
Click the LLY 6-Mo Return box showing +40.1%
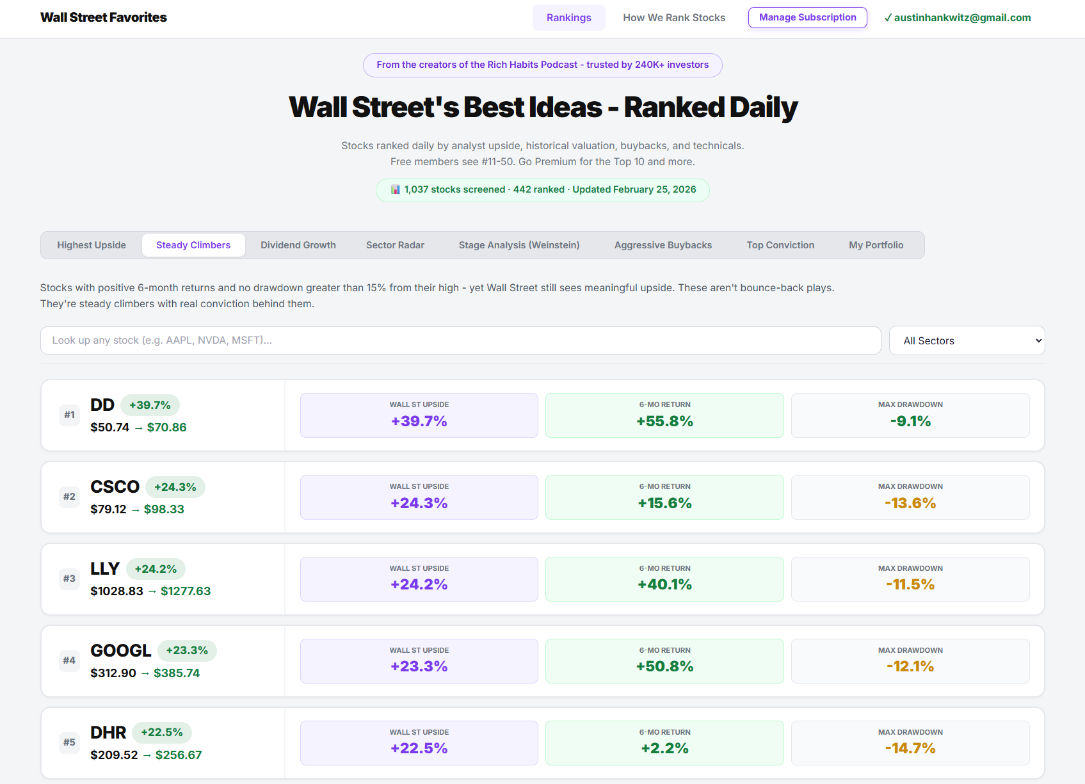click(x=664, y=579)
